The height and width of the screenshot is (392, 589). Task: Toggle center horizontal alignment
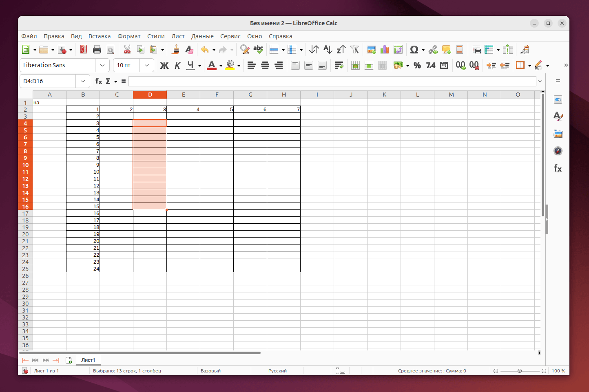(265, 65)
